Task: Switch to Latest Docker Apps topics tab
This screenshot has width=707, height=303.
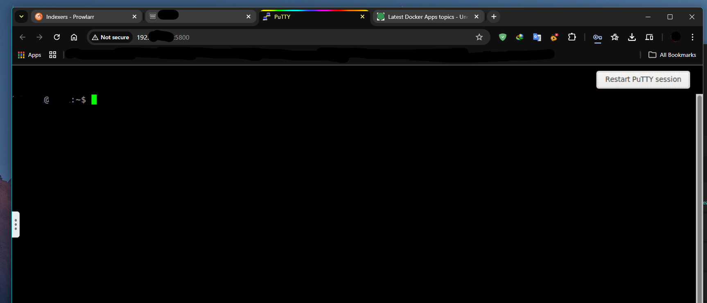Action: coord(424,17)
